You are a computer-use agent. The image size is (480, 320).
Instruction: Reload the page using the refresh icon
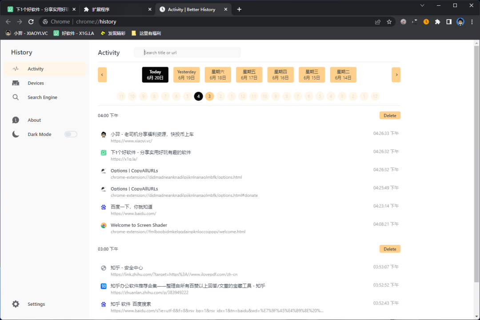coord(31,22)
